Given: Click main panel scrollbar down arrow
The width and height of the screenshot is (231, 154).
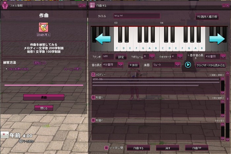Looking at the screenshot, I should [228, 139].
